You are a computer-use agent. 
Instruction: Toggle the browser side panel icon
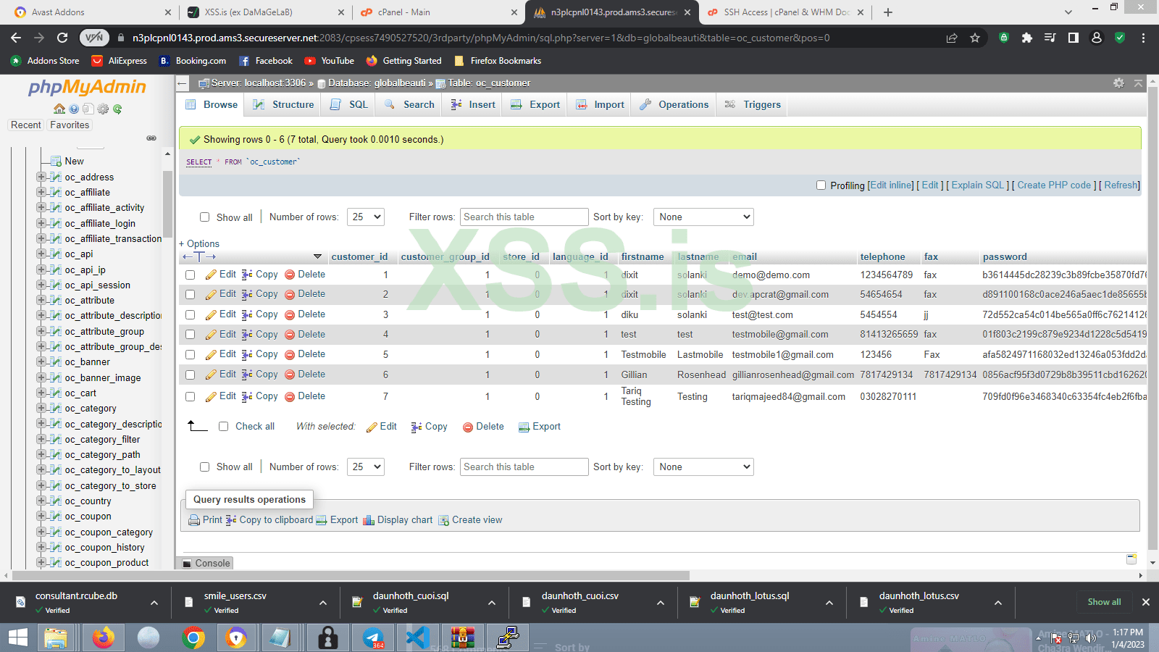point(1073,38)
